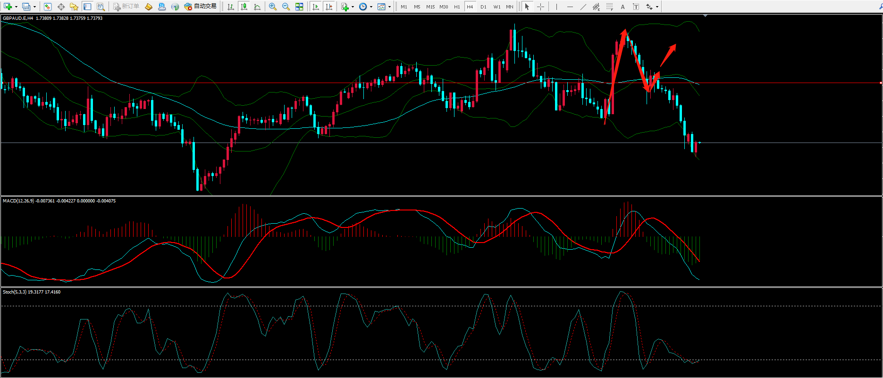
Task: Pick the draw trendline tool
Action: [583, 7]
